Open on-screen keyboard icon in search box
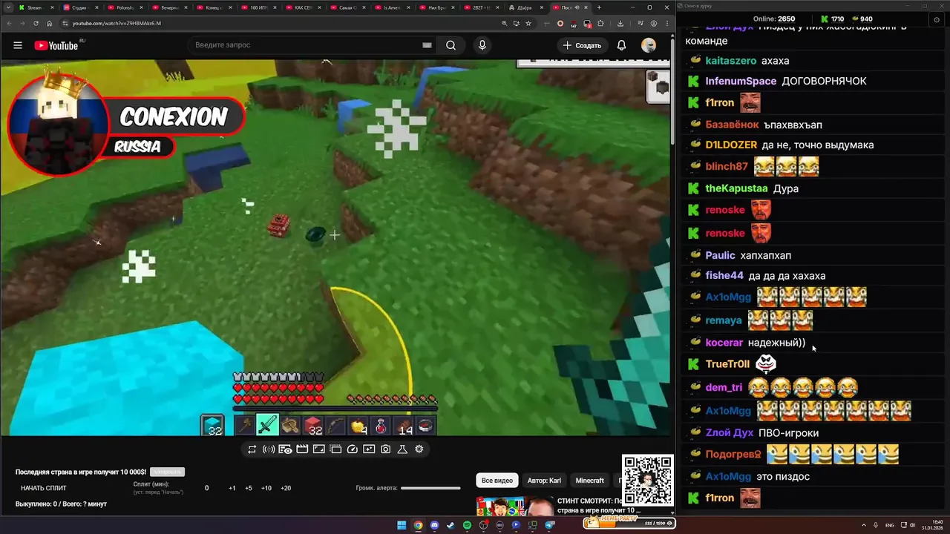The width and height of the screenshot is (950, 534). pos(427,45)
